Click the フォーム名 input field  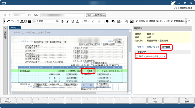click(62, 15)
